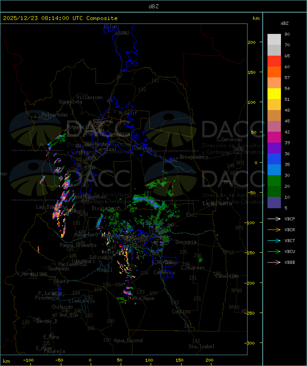Click the -300 tick label on vertical axis
The width and height of the screenshot is (307, 366).
[x=251, y=343]
